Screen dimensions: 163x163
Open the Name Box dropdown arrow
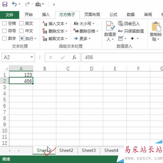32,57
